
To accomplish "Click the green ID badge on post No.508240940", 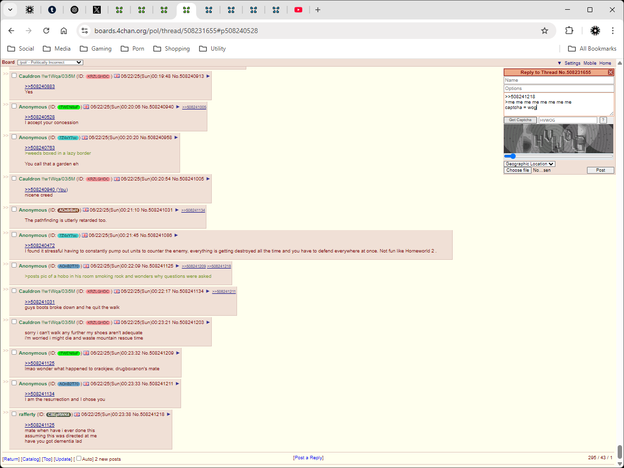I will (69, 107).
